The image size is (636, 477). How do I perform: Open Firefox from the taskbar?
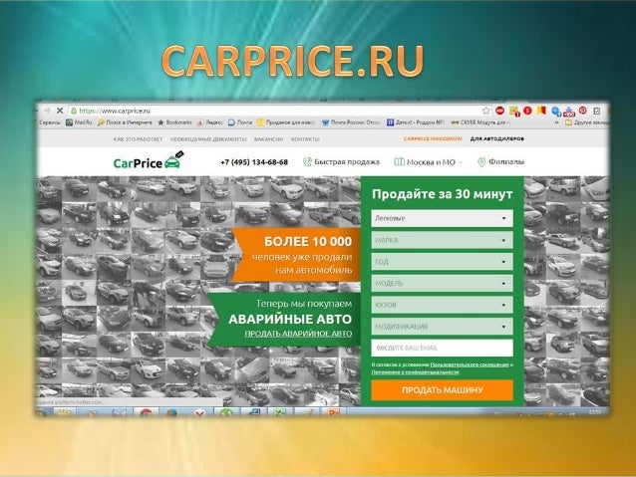171,413
